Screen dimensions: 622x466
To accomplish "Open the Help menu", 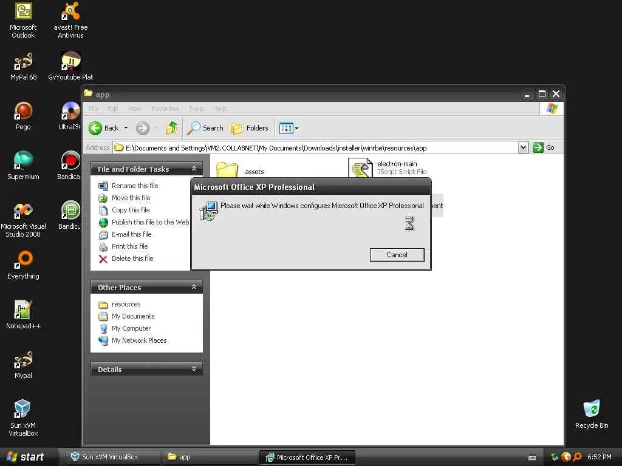I will click(x=219, y=109).
